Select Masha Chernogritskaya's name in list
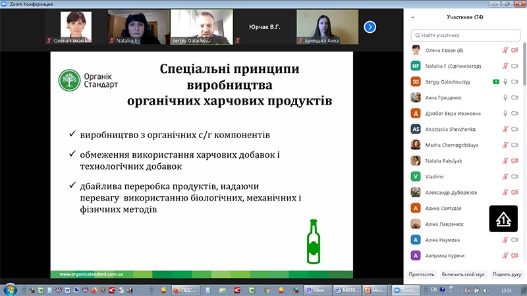The width and height of the screenshot is (527, 296). click(452, 145)
